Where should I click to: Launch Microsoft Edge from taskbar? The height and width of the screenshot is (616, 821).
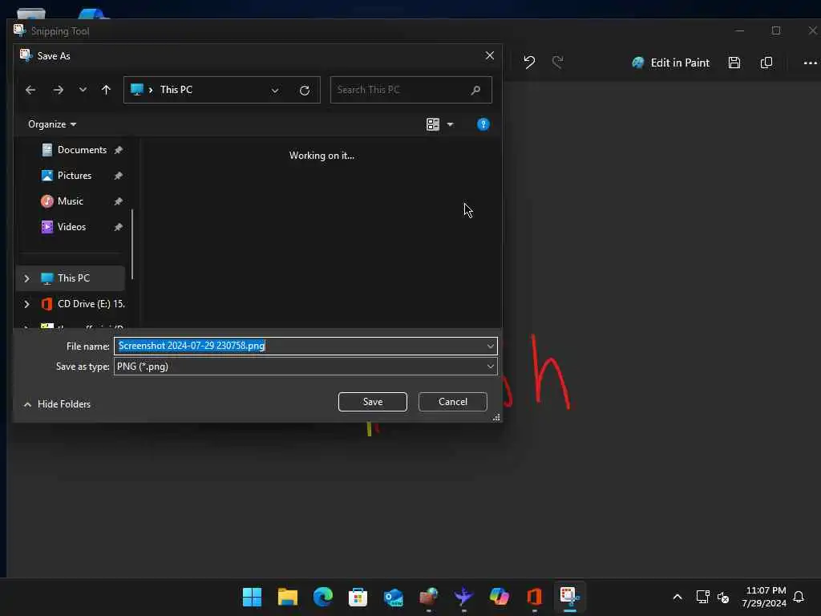323,597
